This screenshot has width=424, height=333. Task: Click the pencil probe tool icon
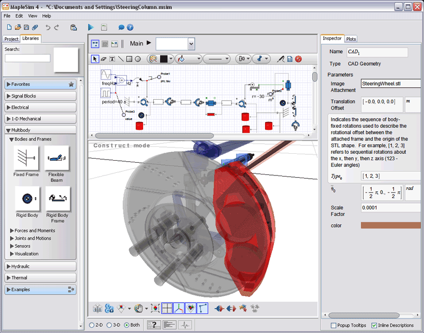pos(281,59)
